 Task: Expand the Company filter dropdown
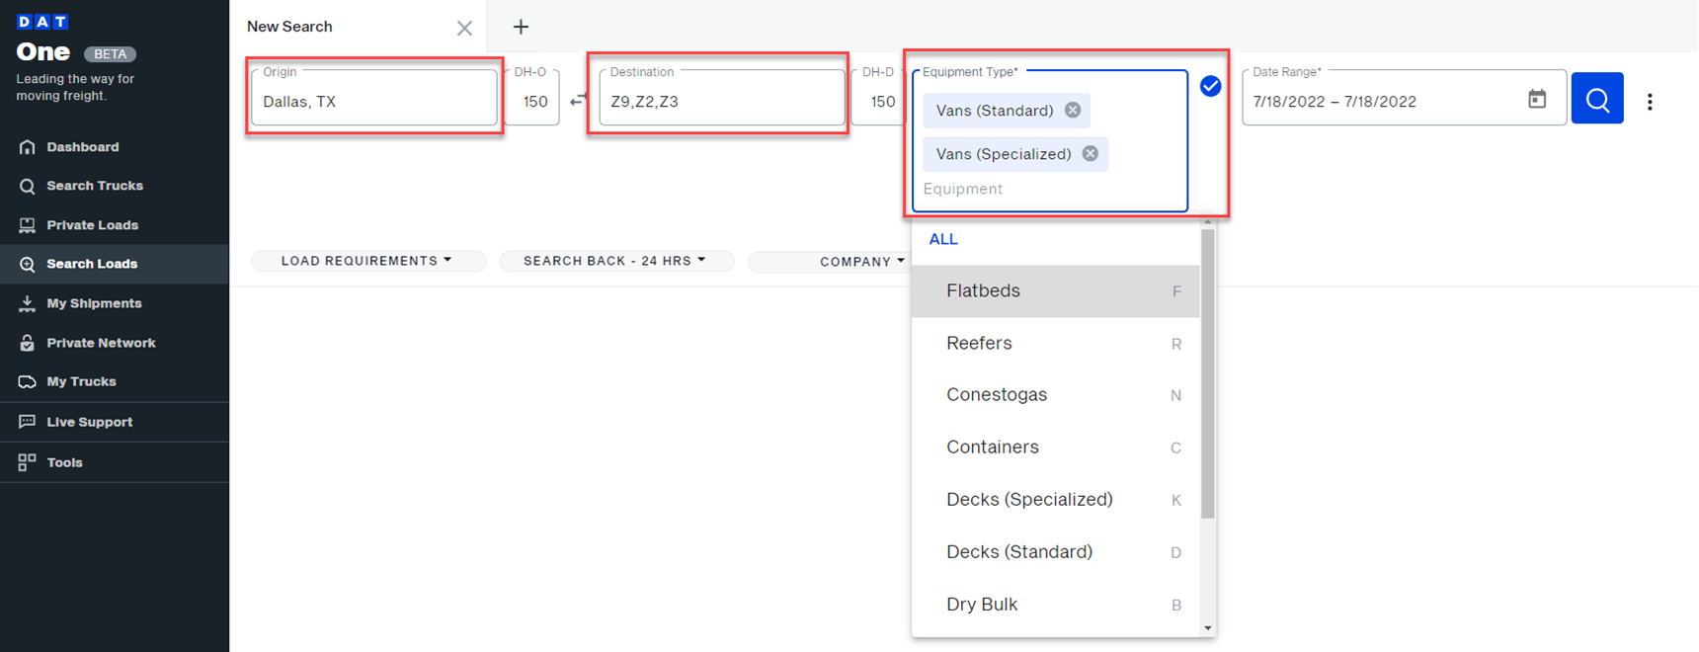830,262
